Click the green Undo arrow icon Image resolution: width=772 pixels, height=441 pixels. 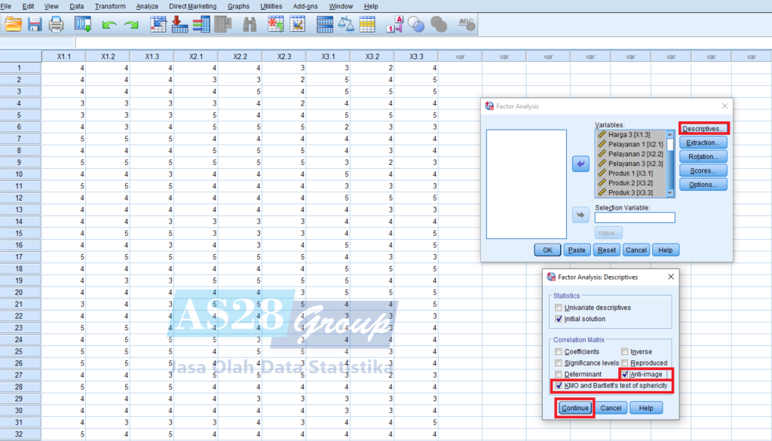click(109, 25)
